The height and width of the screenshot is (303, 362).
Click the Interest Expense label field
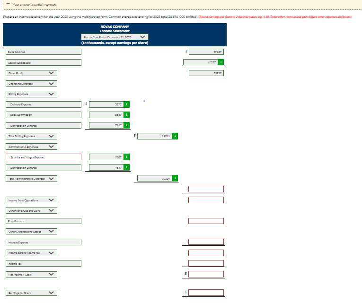click(44, 242)
